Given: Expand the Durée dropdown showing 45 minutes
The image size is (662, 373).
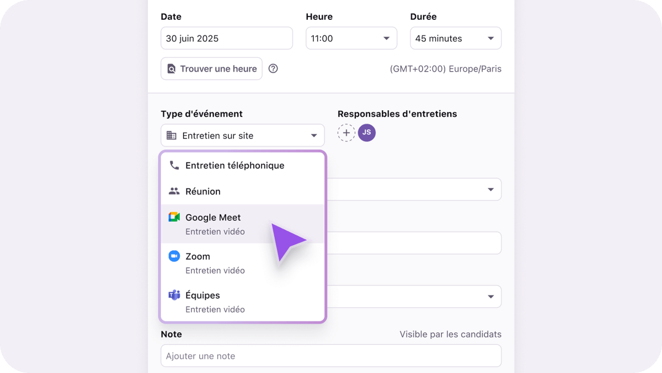Looking at the screenshot, I should [455, 38].
